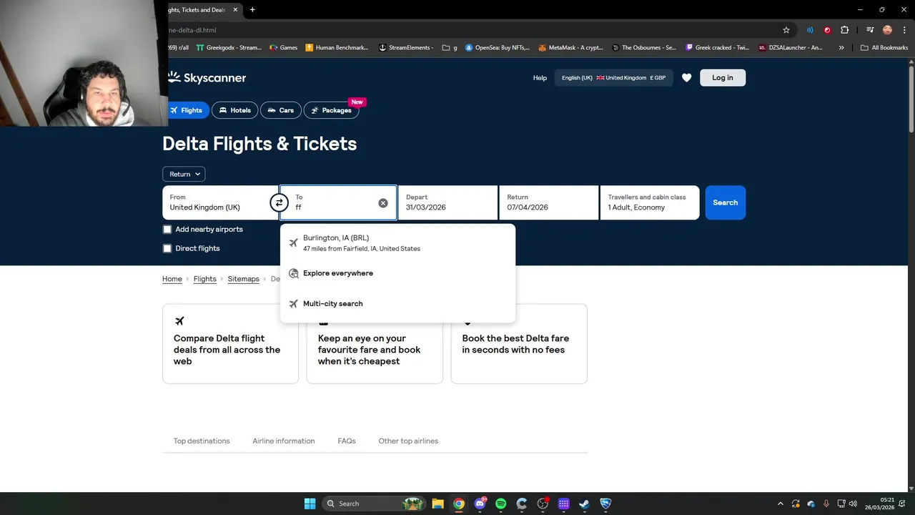Open the Help link
The image size is (915, 515).
click(540, 78)
